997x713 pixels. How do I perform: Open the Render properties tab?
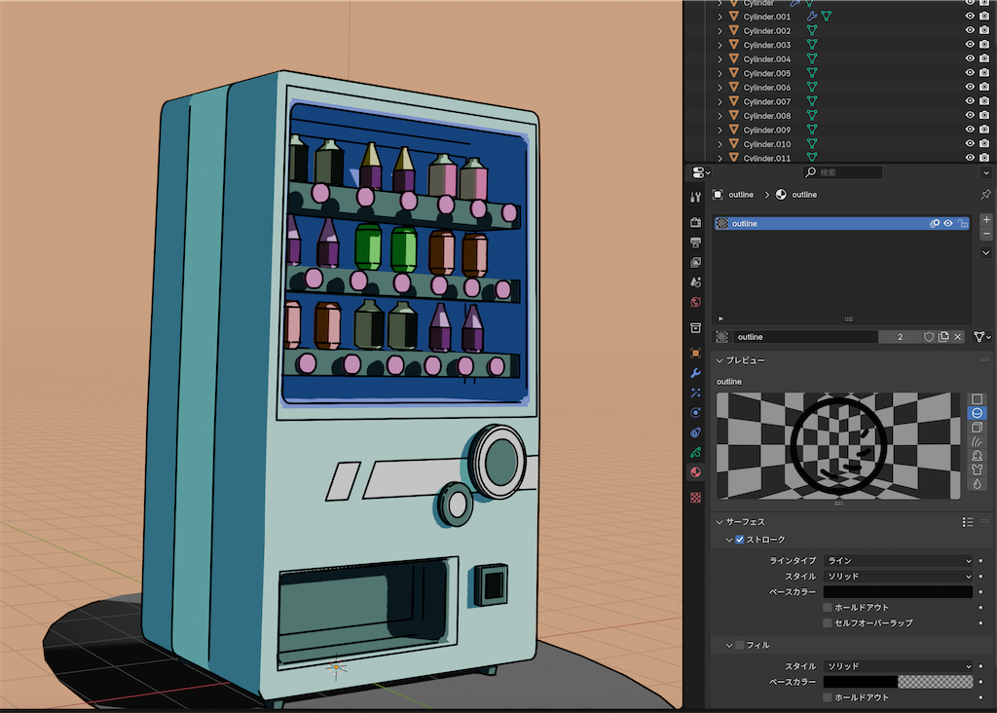[695, 222]
